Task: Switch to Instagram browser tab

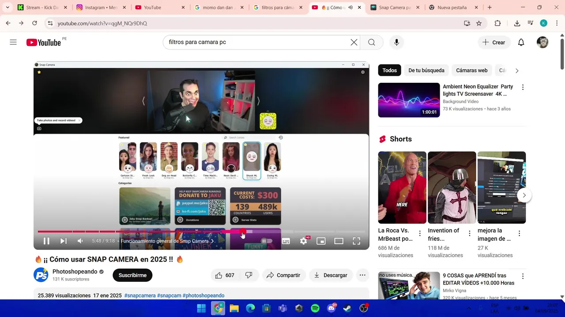Action: (x=101, y=7)
